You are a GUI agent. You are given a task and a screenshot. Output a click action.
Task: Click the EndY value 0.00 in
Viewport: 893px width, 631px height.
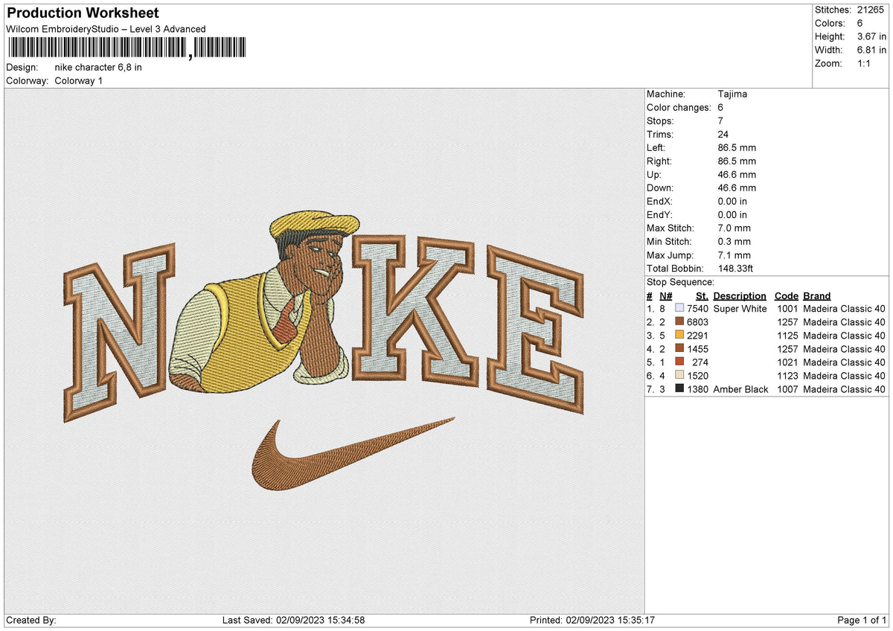click(x=733, y=214)
